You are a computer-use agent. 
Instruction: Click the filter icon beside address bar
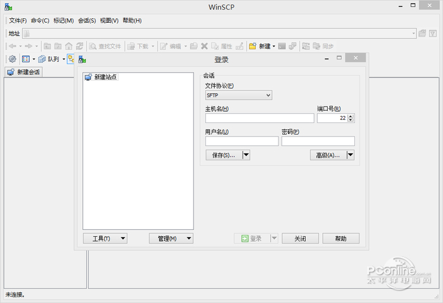click(x=433, y=33)
